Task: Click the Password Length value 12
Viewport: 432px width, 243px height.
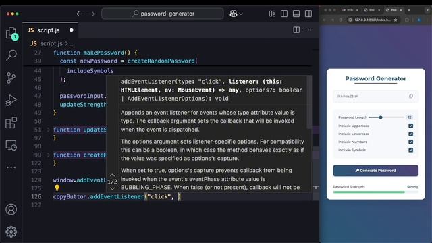Action: pos(410,117)
